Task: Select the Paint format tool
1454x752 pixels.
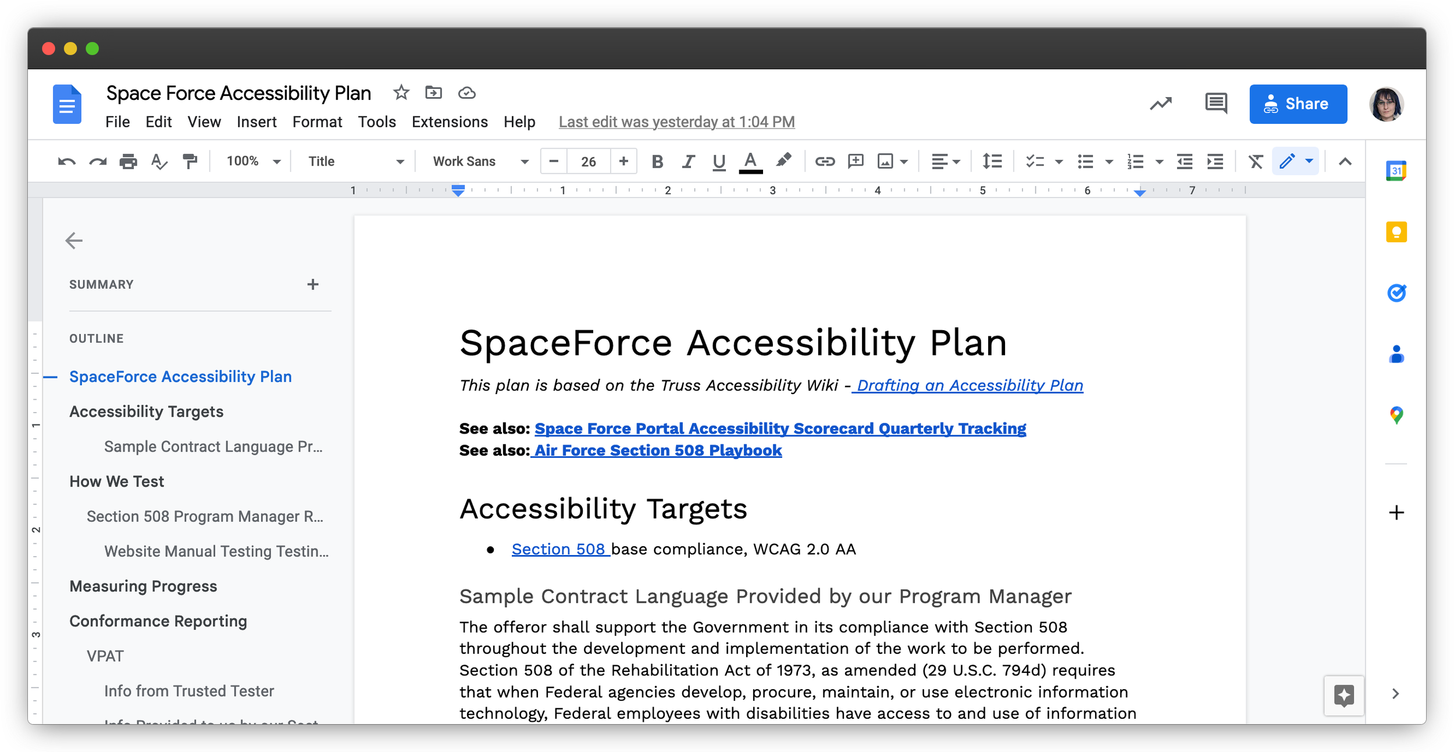Action: click(189, 162)
